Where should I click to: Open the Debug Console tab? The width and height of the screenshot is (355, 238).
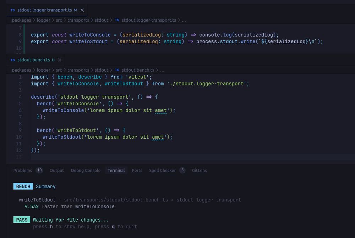[x=86, y=170]
